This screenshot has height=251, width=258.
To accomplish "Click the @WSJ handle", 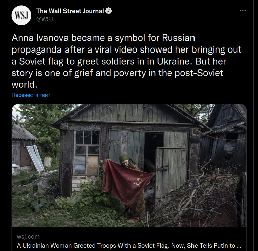I will 45,19.
